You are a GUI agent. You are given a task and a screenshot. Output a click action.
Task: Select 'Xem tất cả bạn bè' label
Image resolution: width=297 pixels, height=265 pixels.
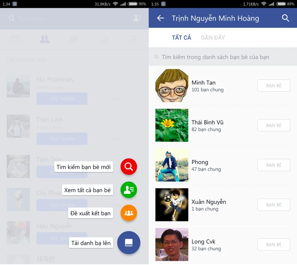(87, 190)
